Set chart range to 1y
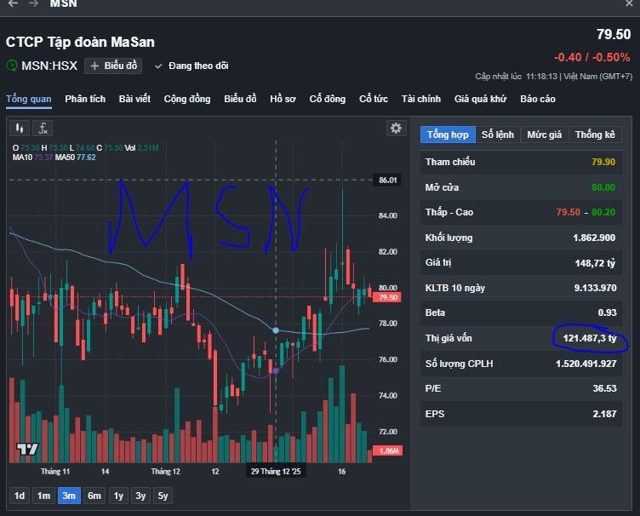Screen dimensions: 640x516 click(118, 496)
